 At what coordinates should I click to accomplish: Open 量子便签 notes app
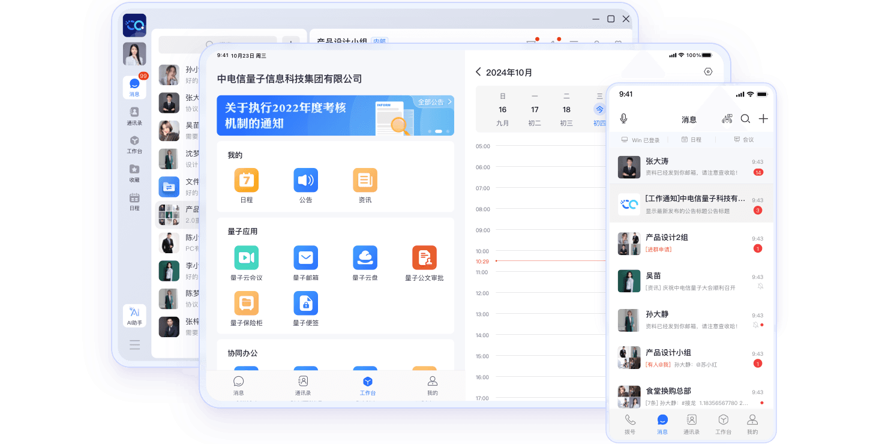pos(305,304)
